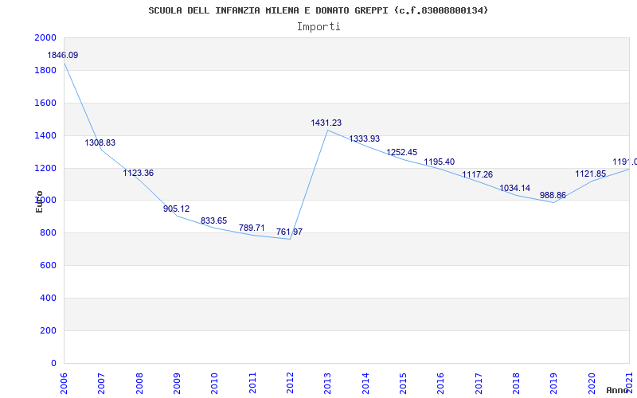The width and height of the screenshot is (637, 398).
Task: Click the data label 1195.40
Action: [440, 162]
